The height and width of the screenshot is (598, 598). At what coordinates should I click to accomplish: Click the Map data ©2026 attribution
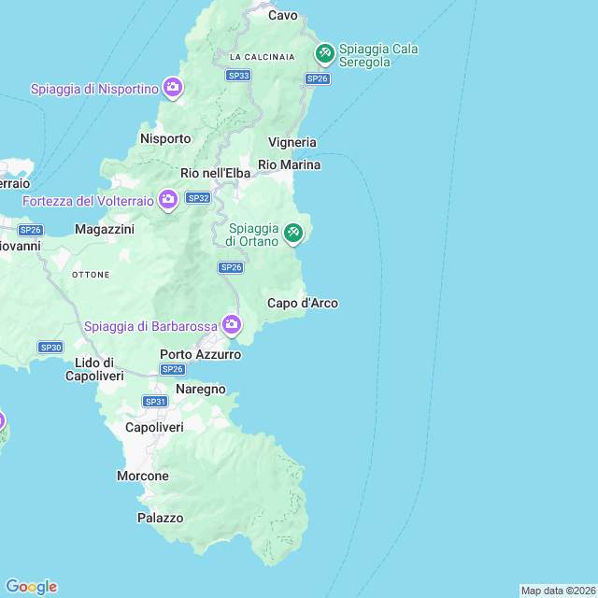(559, 591)
